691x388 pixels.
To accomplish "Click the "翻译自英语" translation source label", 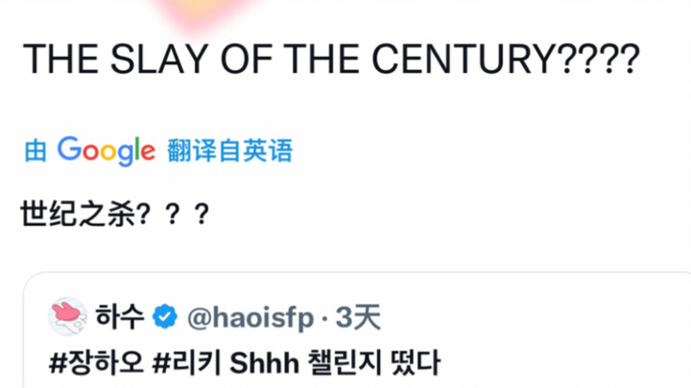I will click(229, 150).
